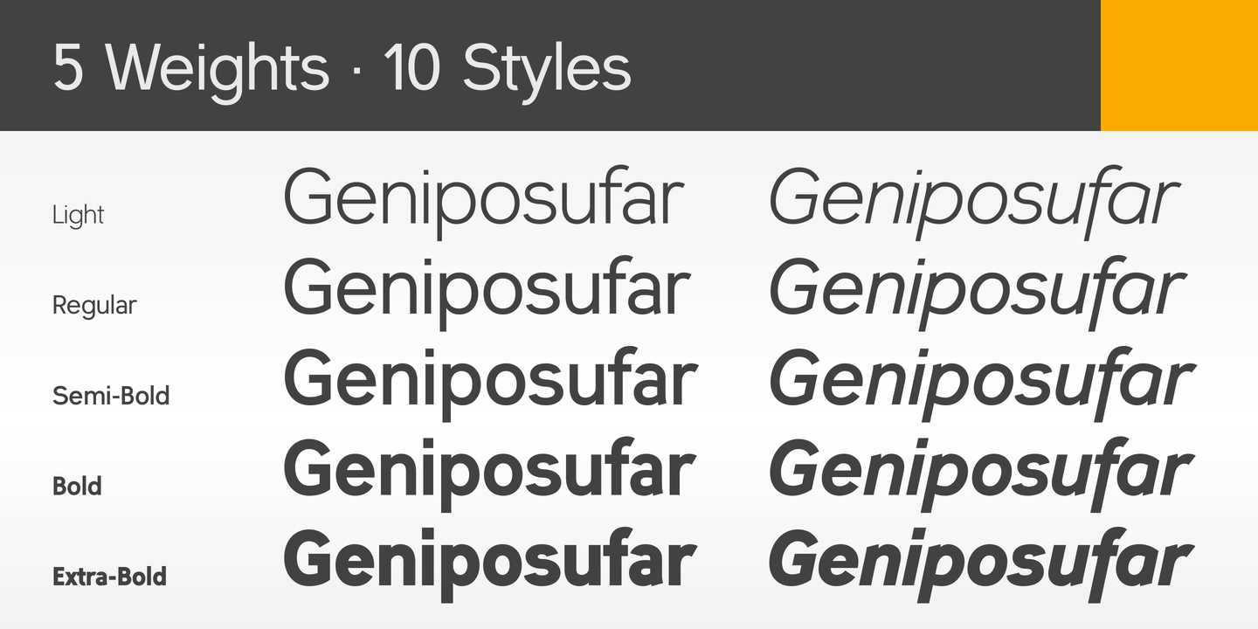The width and height of the screenshot is (1258, 629).
Task: Click the "5 Weights" heading text
Action: (190, 67)
